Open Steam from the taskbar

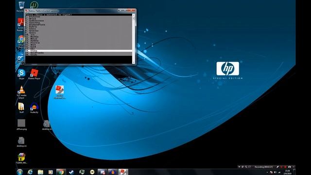(71, 172)
